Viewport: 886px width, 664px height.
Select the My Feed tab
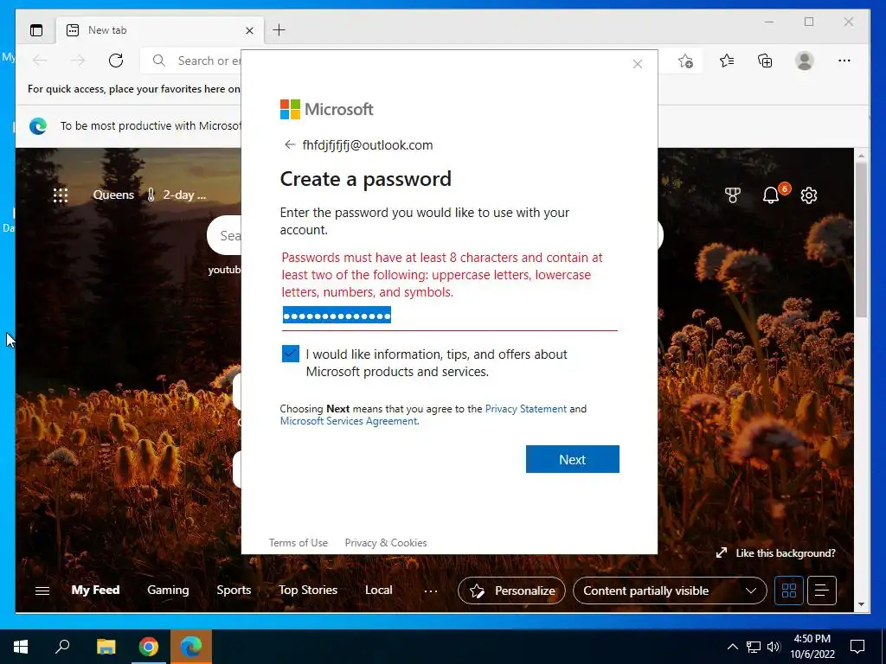click(95, 590)
